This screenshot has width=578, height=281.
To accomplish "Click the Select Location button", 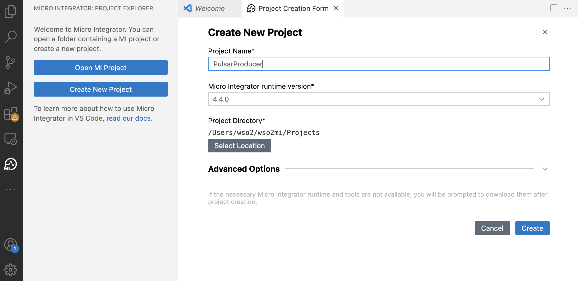I will (240, 146).
